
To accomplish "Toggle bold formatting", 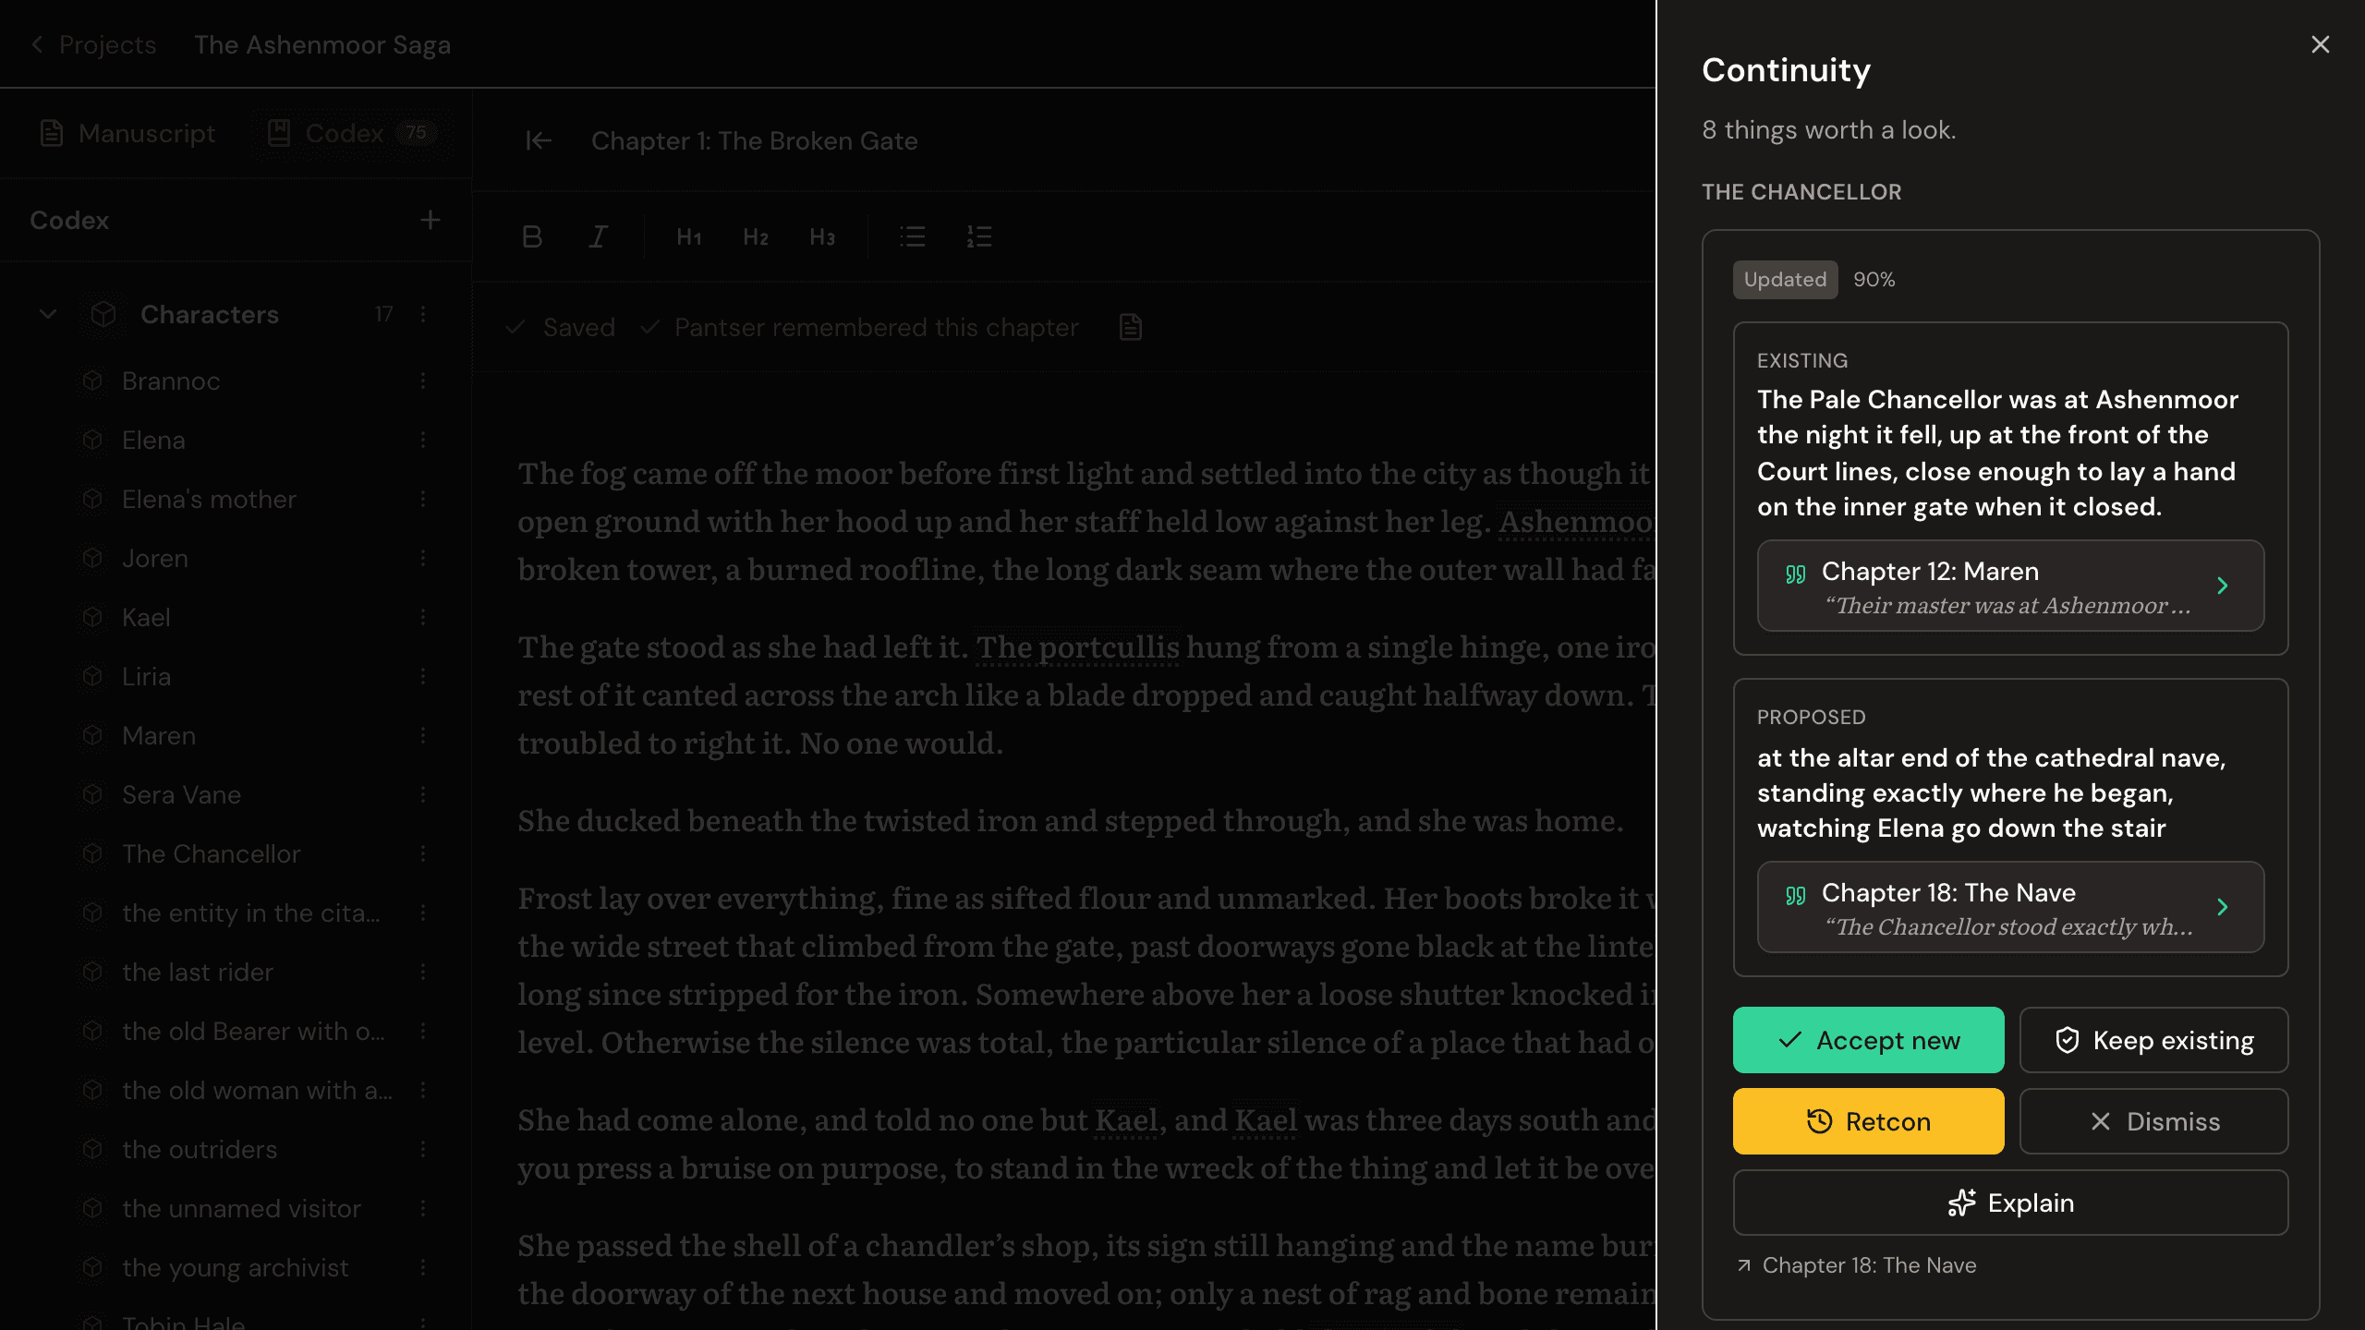I will click(532, 236).
